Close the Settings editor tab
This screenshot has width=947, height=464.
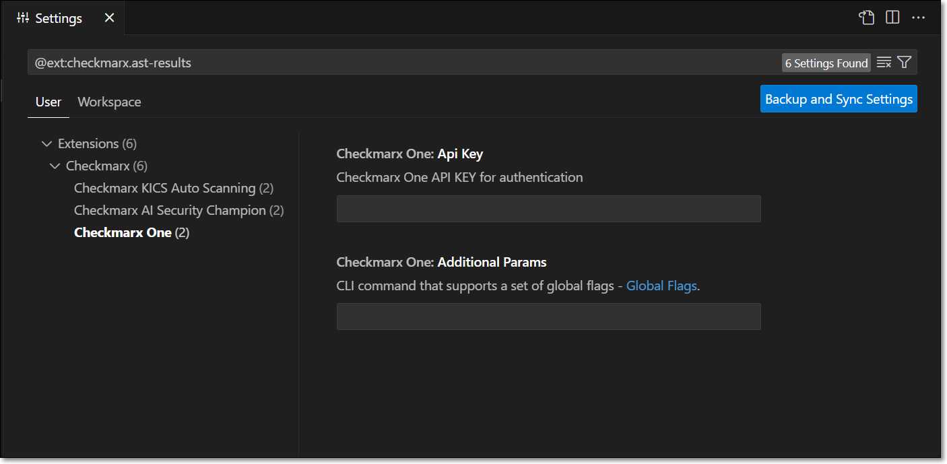[x=109, y=18]
